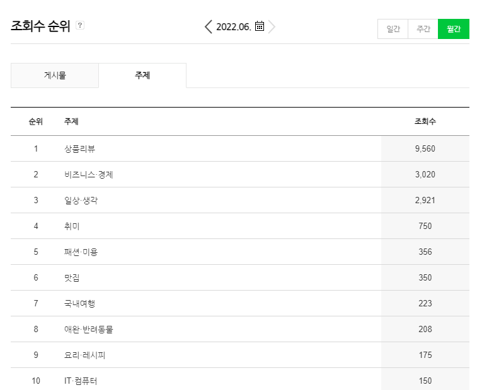
Task: Click the 조회수 순위 heading
Action: [40, 26]
